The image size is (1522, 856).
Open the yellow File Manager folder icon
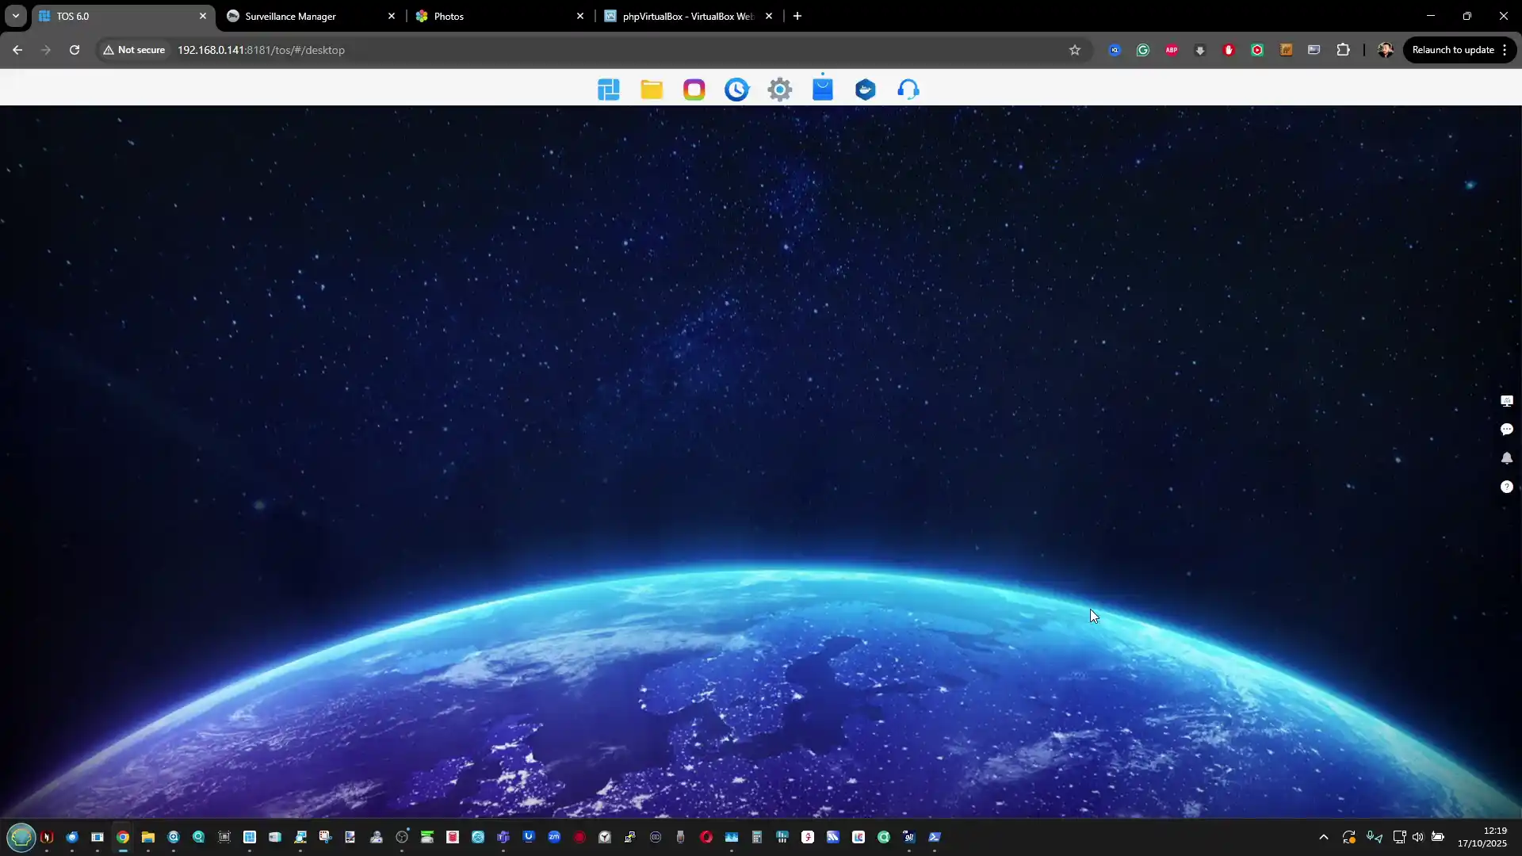coord(652,90)
